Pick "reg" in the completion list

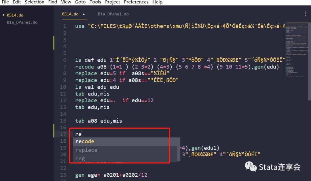coord(80,158)
